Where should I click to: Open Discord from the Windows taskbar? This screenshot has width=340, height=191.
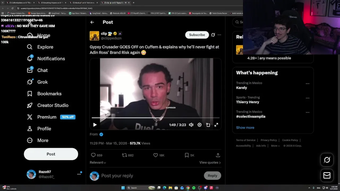point(205,188)
